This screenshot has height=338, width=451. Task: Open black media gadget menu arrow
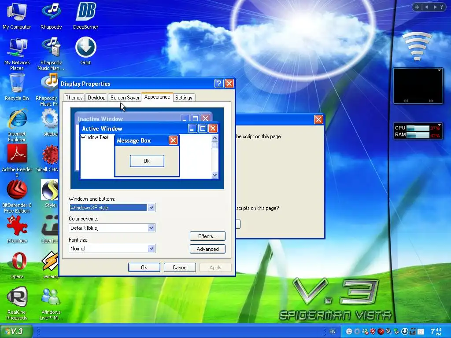(439, 70)
